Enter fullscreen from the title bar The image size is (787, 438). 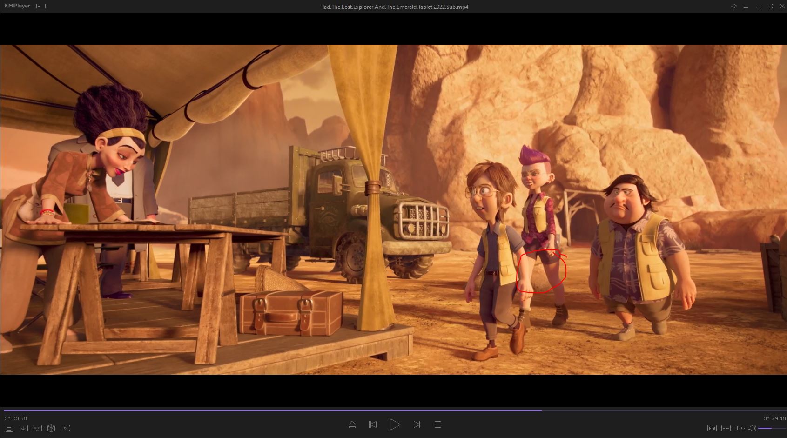(770, 7)
